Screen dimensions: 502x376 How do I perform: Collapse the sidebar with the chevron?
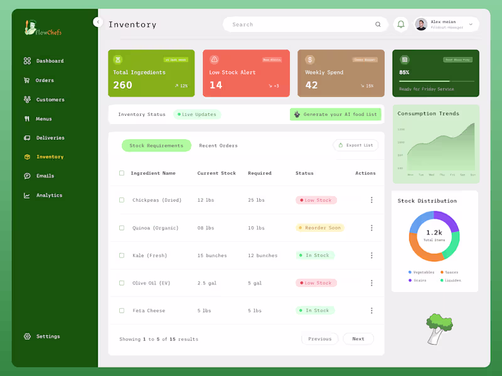pyautogui.click(x=98, y=22)
